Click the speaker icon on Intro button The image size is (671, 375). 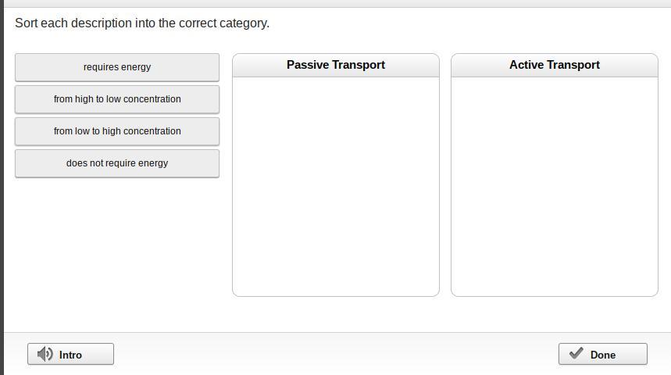(45, 354)
